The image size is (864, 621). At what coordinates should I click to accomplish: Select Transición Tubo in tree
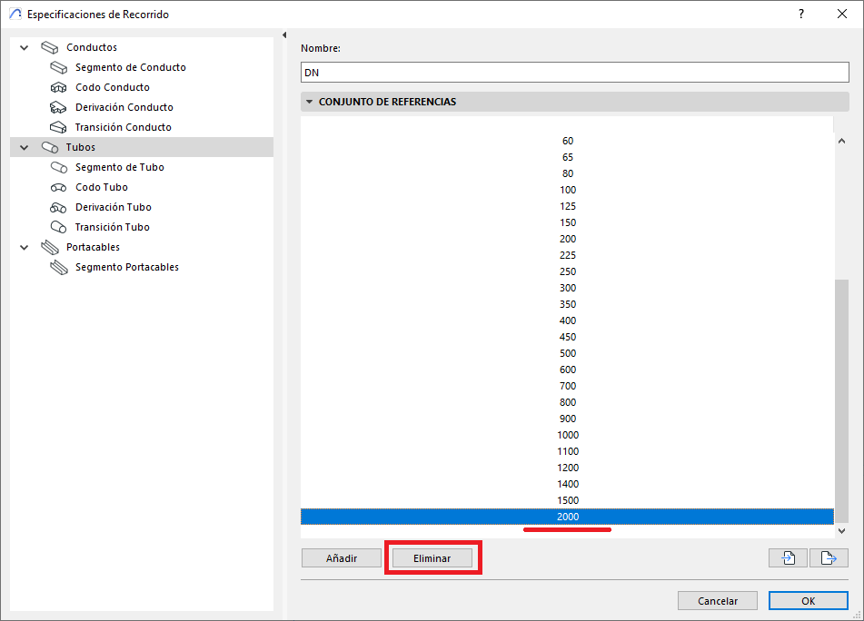pyautogui.click(x=112, y=228)
